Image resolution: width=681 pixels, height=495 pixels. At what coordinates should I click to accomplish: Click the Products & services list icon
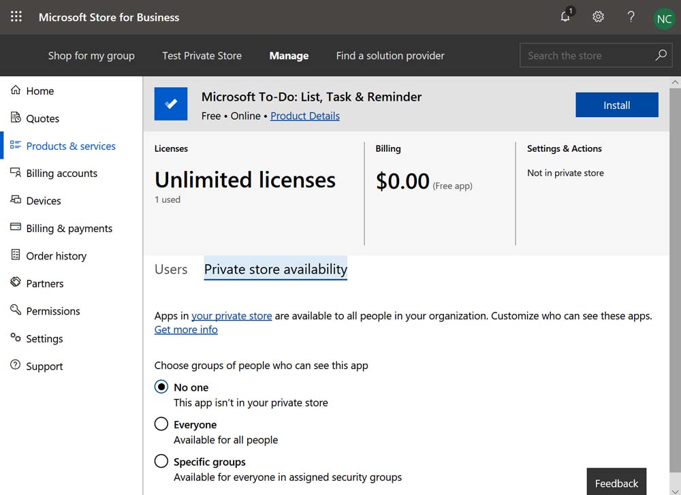pyautogui.click(x=16, y=145)
